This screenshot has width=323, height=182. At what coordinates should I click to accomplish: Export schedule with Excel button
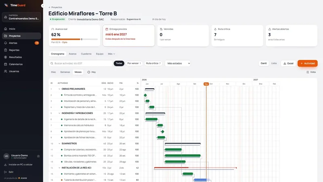pos(288,63)
